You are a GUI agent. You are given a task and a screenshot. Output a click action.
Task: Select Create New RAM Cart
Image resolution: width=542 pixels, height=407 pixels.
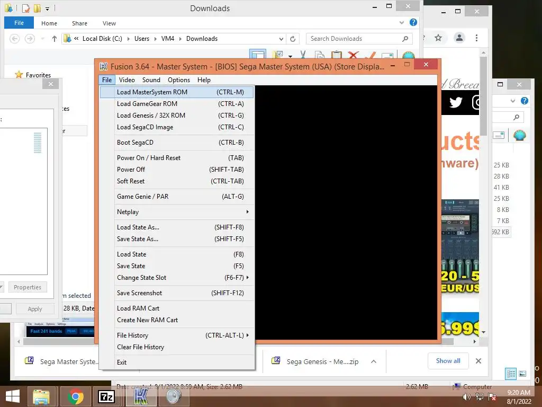(177, 320)
